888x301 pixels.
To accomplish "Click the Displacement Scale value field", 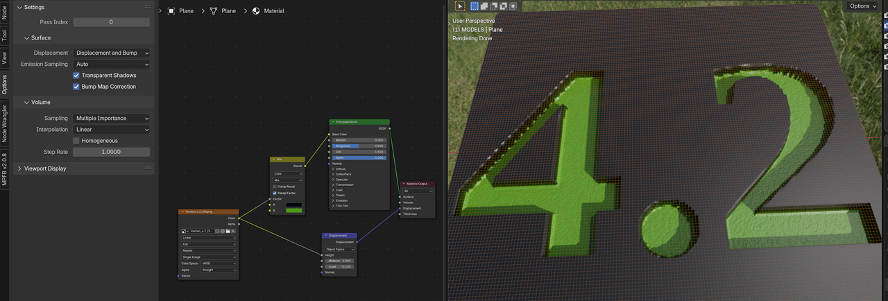I will [x=340, y=266].
